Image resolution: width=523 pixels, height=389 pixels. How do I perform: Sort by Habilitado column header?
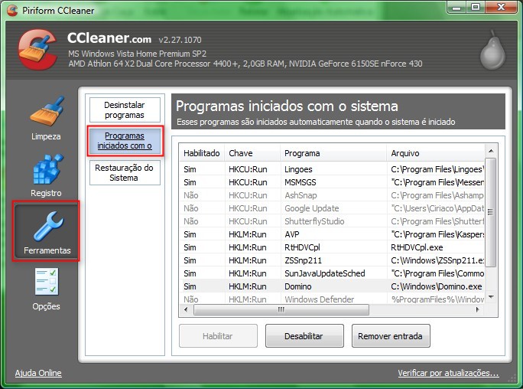[x=201, y=153]
